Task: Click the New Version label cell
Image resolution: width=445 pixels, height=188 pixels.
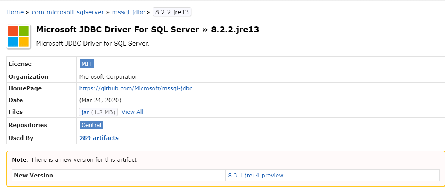Action: (x=119, y=176)
